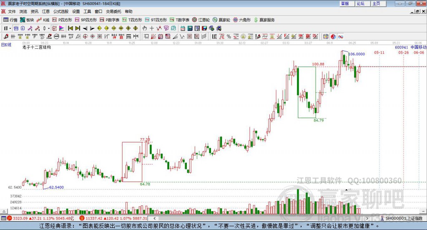This screenshot has width=427, height=230.
Task: Open the 帮助 menu
Action: pos(128,11)
